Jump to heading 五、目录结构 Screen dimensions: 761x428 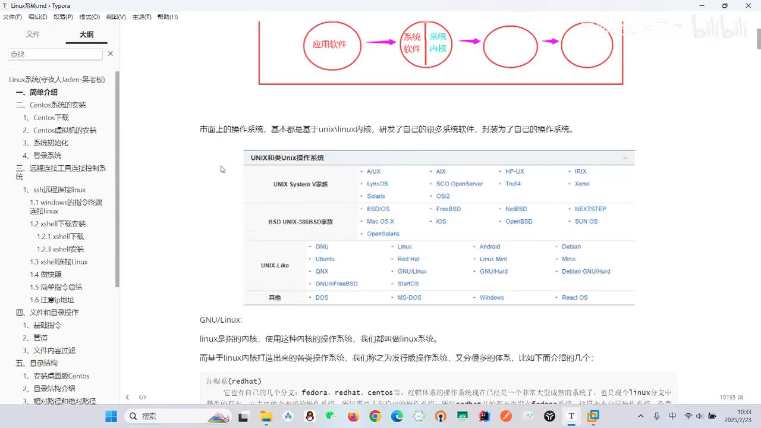coord(37,363)
